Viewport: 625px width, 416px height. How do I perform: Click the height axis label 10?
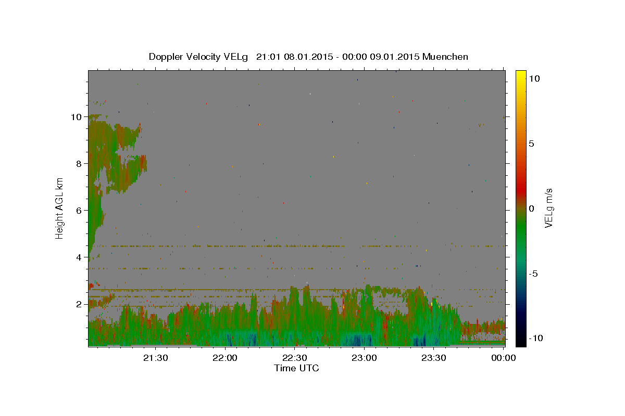coord(76,117)
